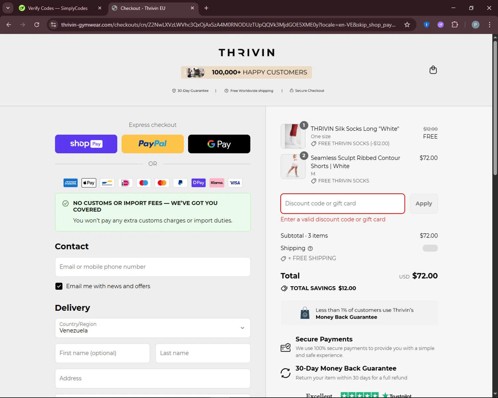
Task: Open the Extensions puzzle icon
Action: 455,25
